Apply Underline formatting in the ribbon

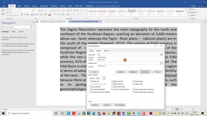[27, 15]
